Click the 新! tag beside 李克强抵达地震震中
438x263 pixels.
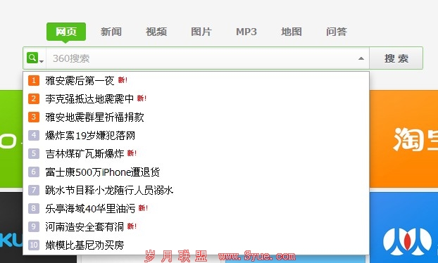click(x=142, y=98)
